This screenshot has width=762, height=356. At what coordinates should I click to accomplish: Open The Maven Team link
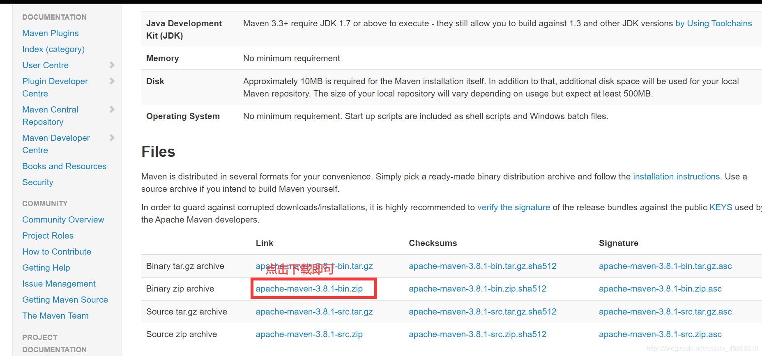point(55,316)
